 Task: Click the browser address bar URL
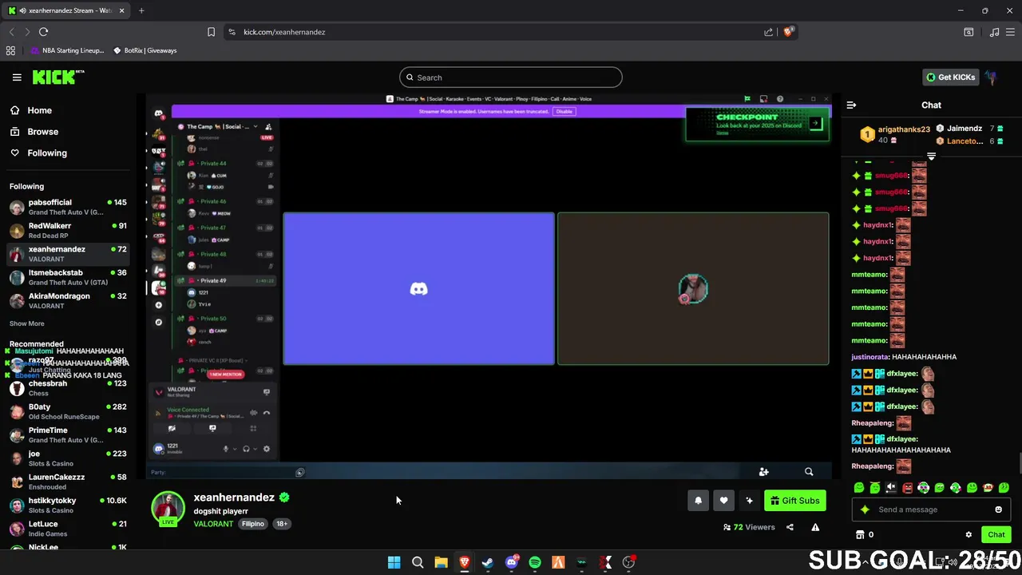284,32
